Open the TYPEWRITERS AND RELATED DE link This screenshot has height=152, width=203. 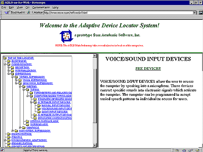(53, 93)
